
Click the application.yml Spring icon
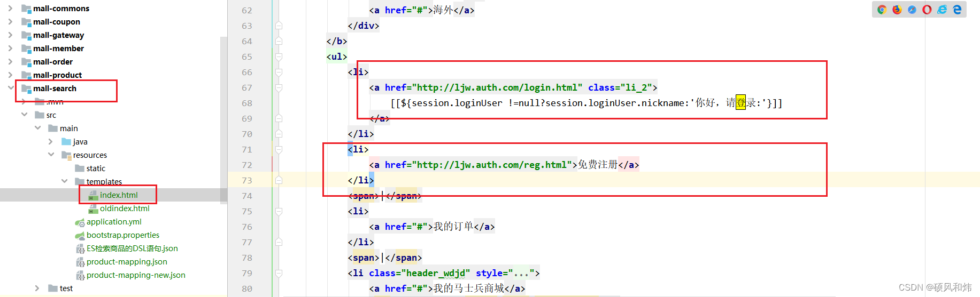click(80, 222)
